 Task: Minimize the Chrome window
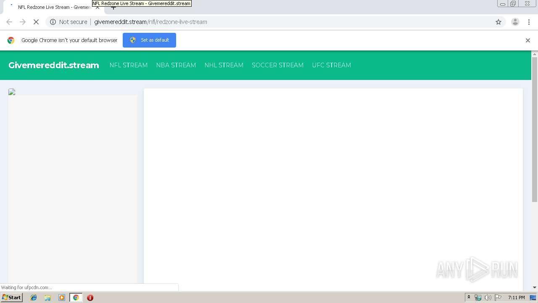click(x=503, y=4)
